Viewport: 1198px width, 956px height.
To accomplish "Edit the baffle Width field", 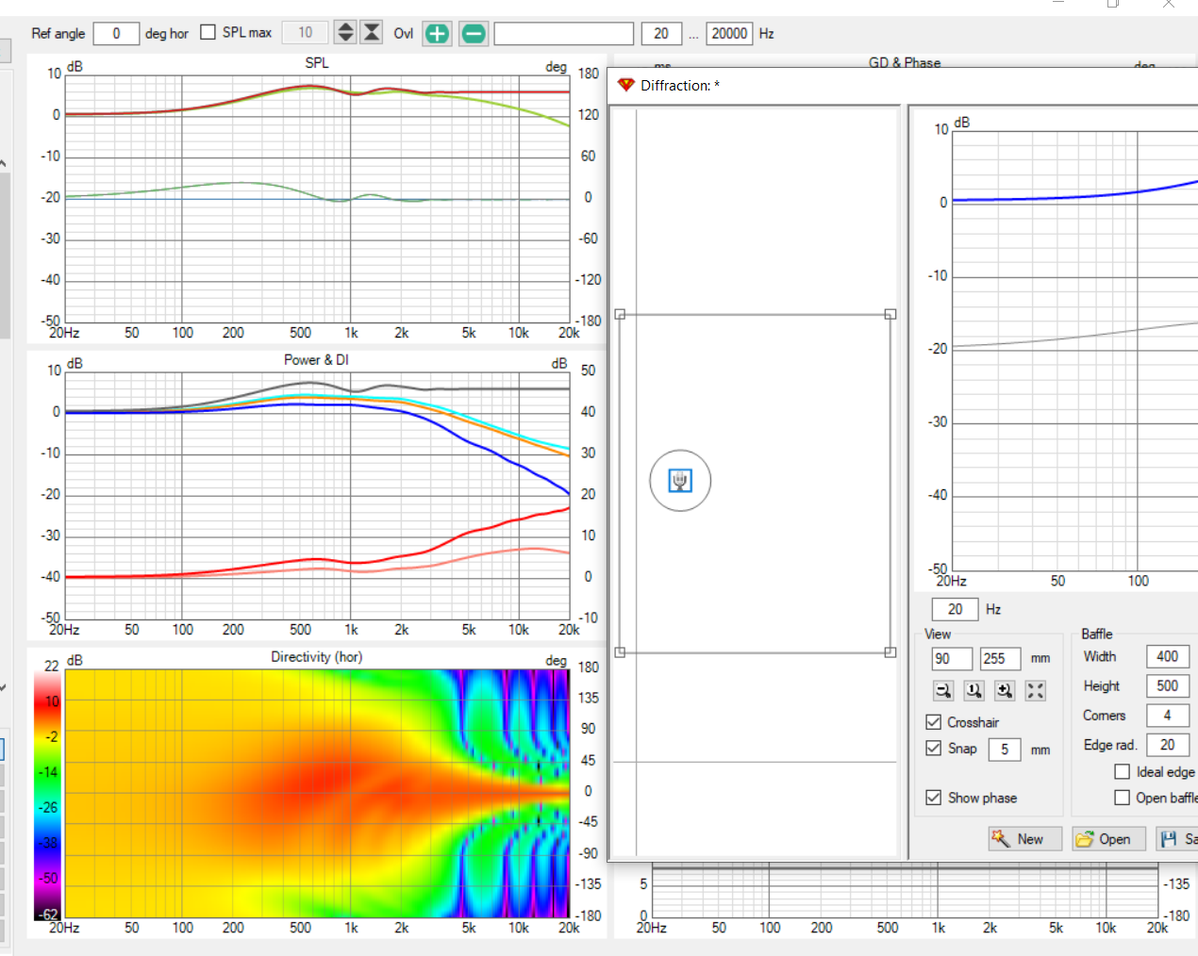I will [x=1168, y=656].
